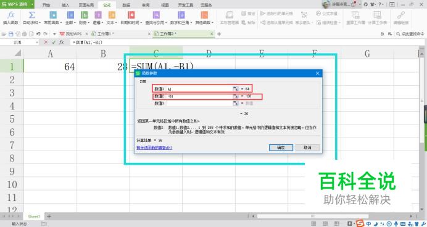Click the Sheet1 sheet tab
The height and width of the screenshot is (227, 427).
[x=34, y=217]
